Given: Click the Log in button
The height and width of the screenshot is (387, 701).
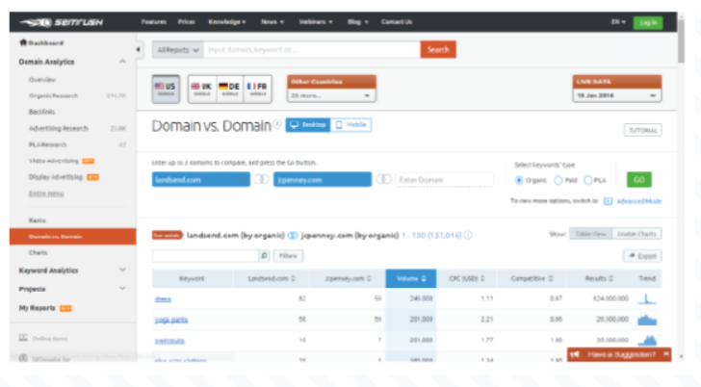Looking at the screenshot, I should coord(648,22).
